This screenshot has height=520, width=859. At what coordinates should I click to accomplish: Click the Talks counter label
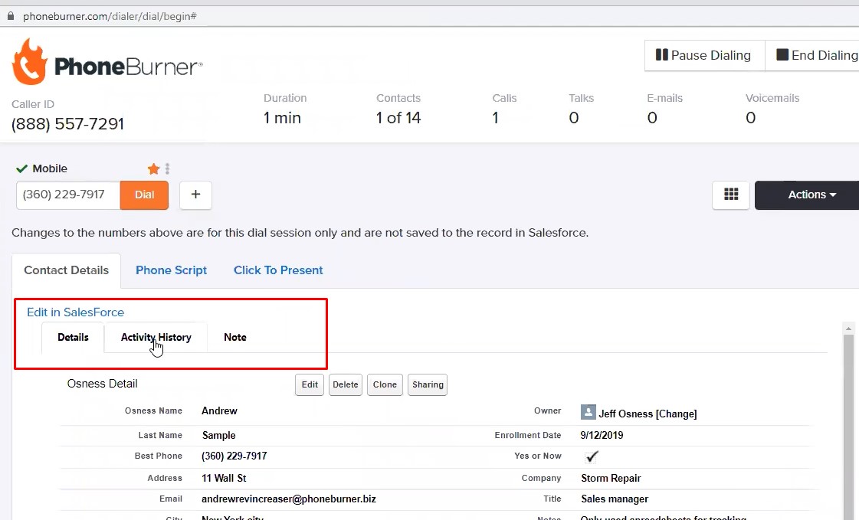582,98
